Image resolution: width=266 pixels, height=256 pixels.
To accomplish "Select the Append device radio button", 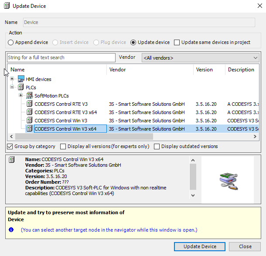I will 11,42.
